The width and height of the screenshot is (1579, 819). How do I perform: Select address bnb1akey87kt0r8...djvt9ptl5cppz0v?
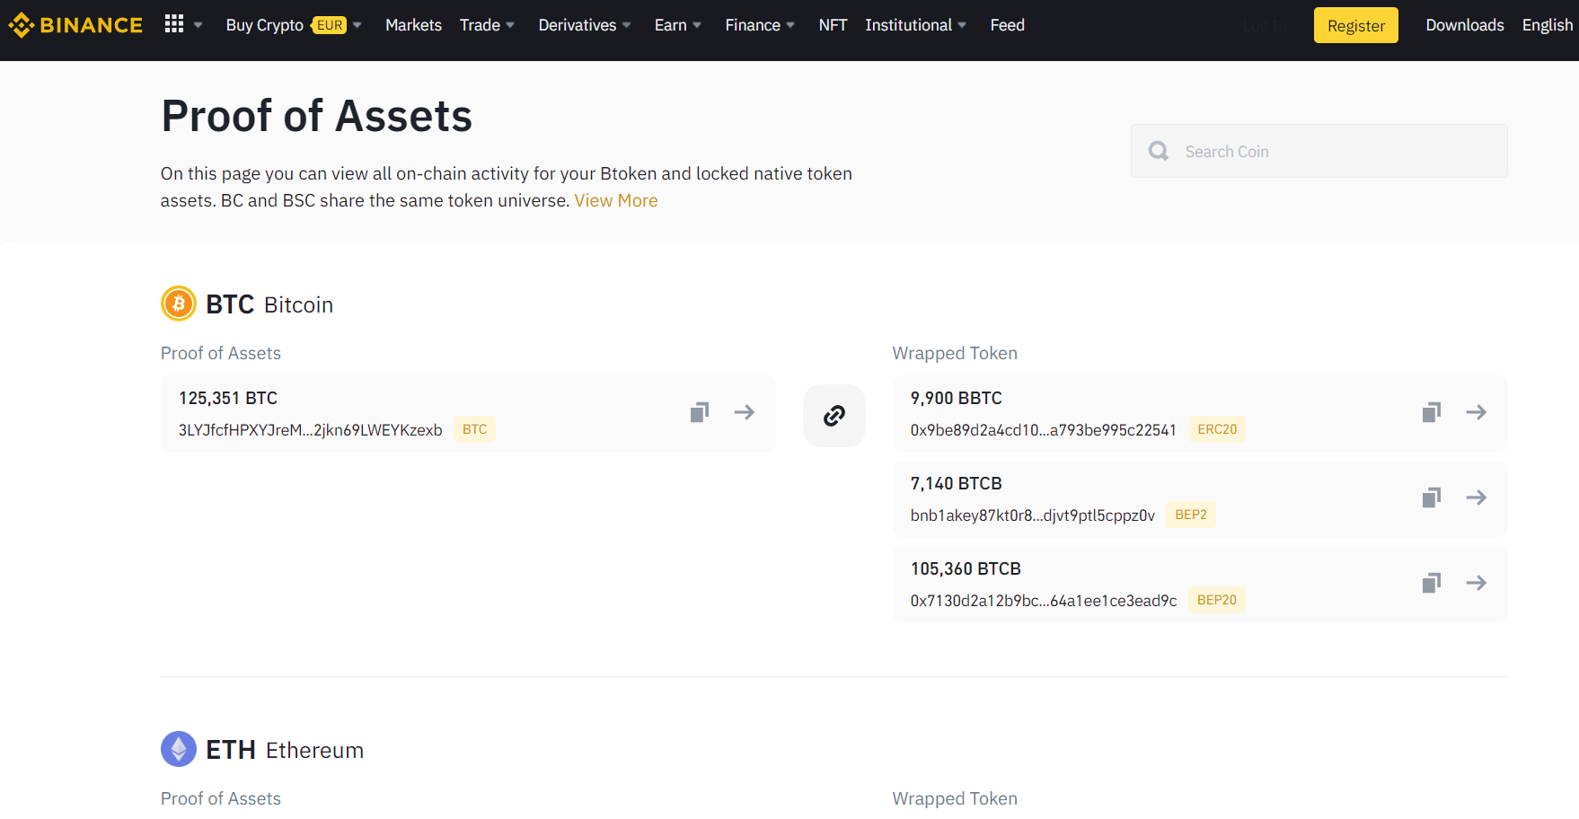pos(1033,515)
